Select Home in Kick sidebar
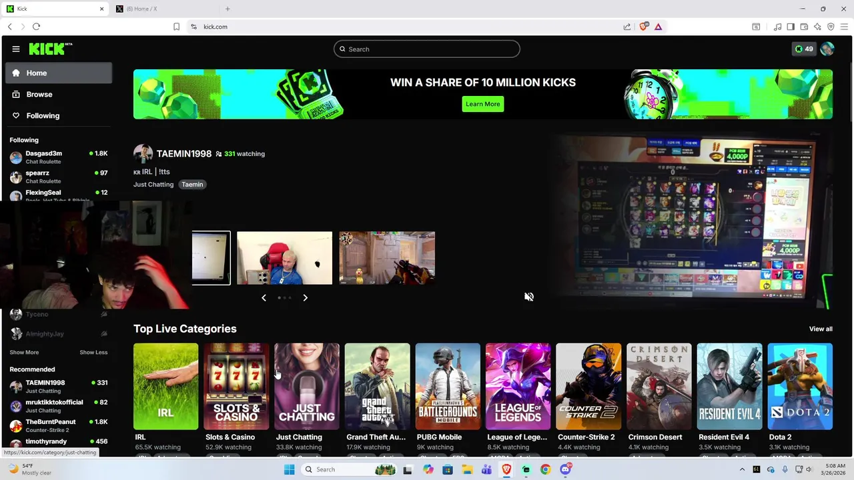854x480 pixels. coord(59,73)
